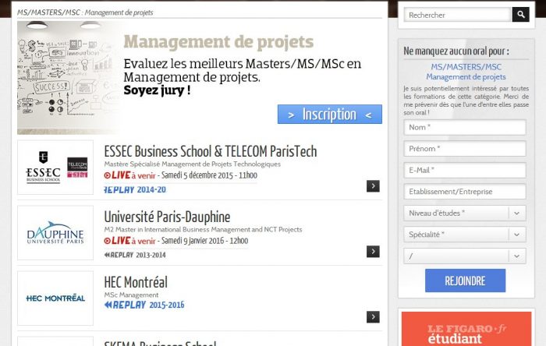The width and height of the screenshot is (546, 346).
Task: Click the MS/MASTERS/MSC breadcrumb link
Action: click(x=48, y=12)
